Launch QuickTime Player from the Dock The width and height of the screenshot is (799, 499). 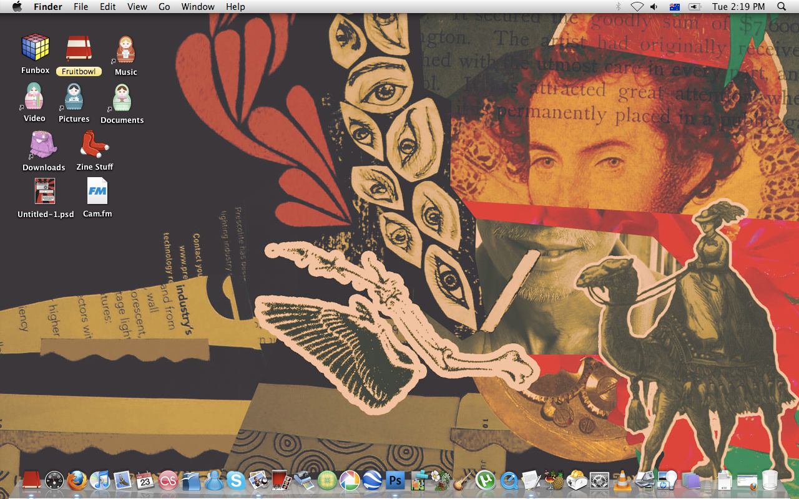click(509, 480)
